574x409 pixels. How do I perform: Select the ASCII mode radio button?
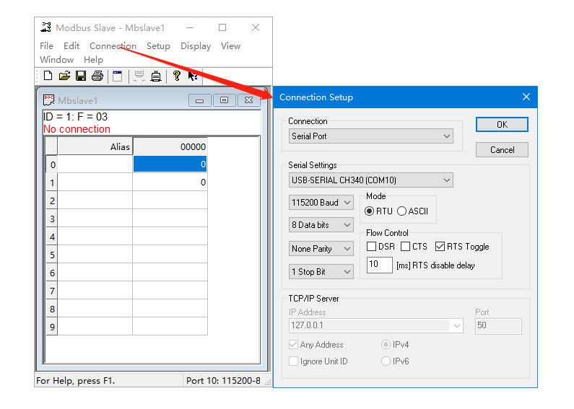401,211
